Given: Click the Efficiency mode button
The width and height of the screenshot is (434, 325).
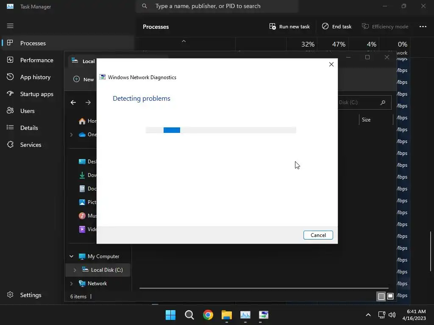Looking at the screenshot, I should click(385, 27).
